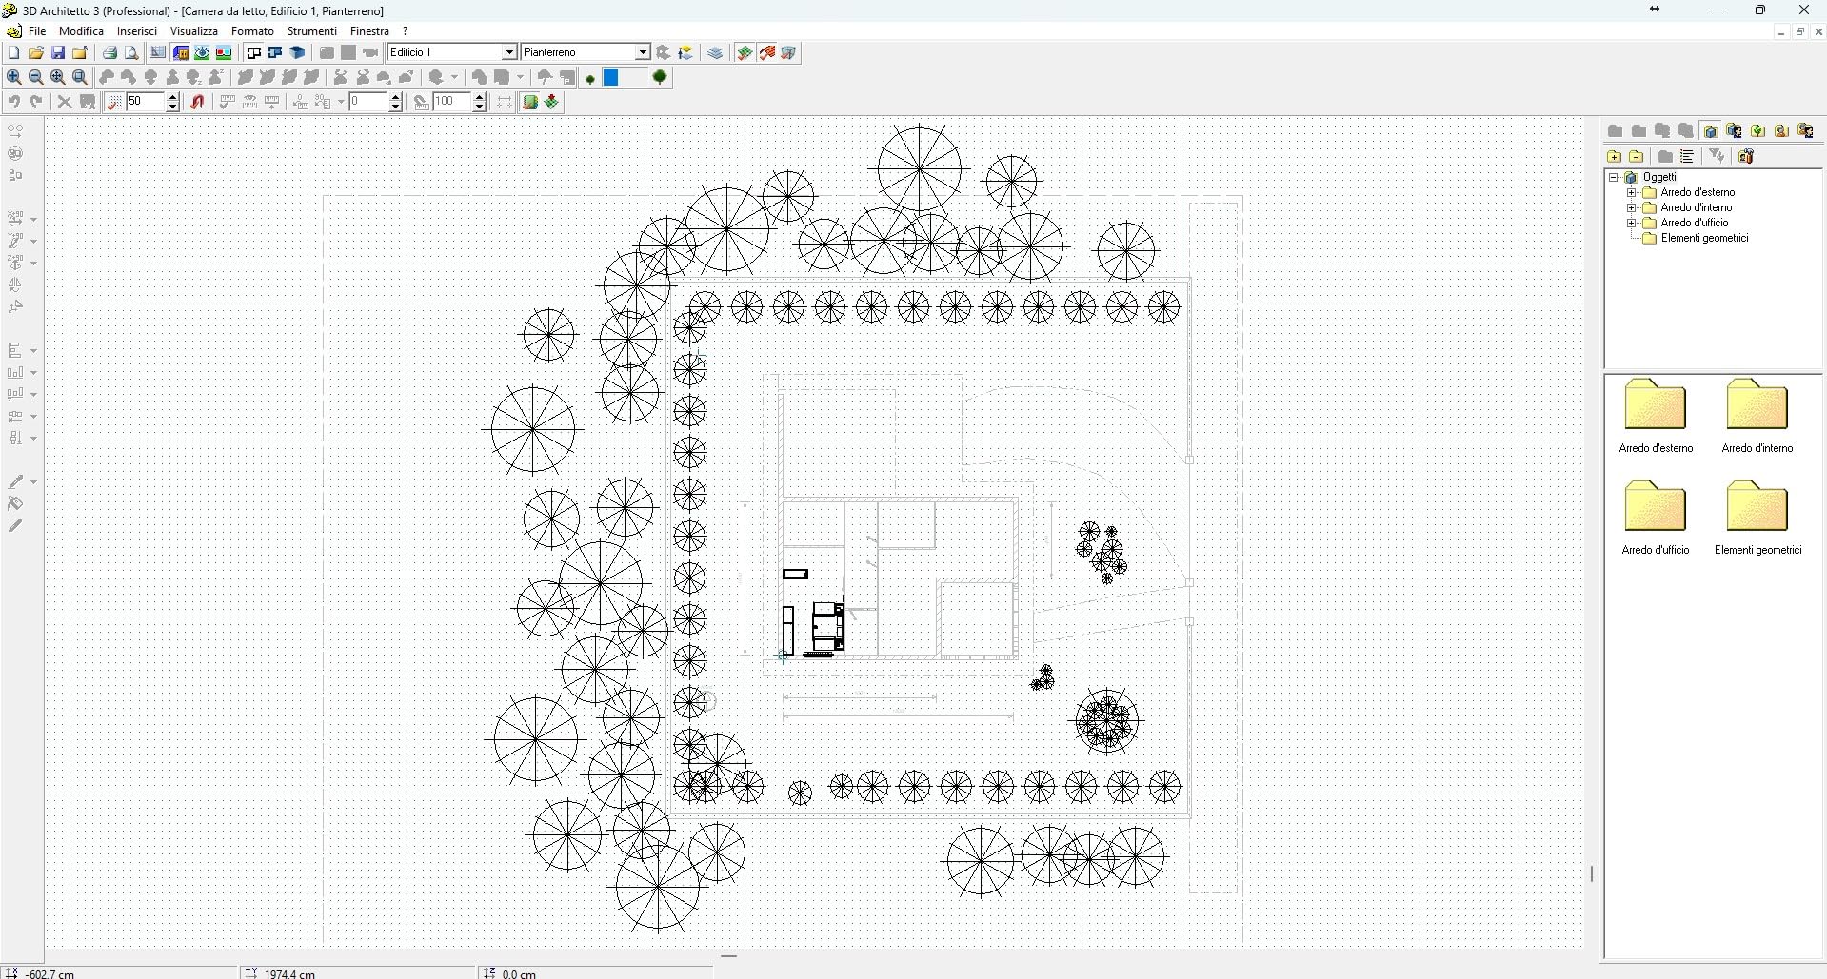
Task: Open the Pianterreno floor dropdown
Action: (x=643, y=52)
